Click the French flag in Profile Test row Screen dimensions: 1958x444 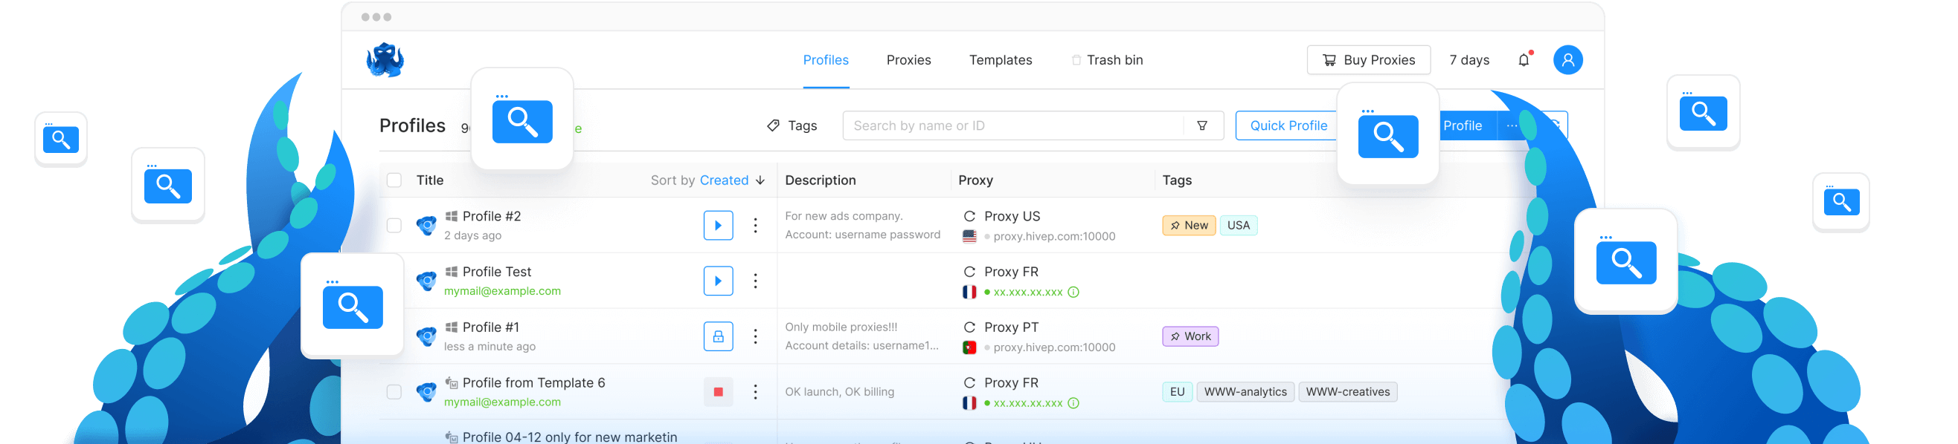pyautogui.click(x=969, y=293)
